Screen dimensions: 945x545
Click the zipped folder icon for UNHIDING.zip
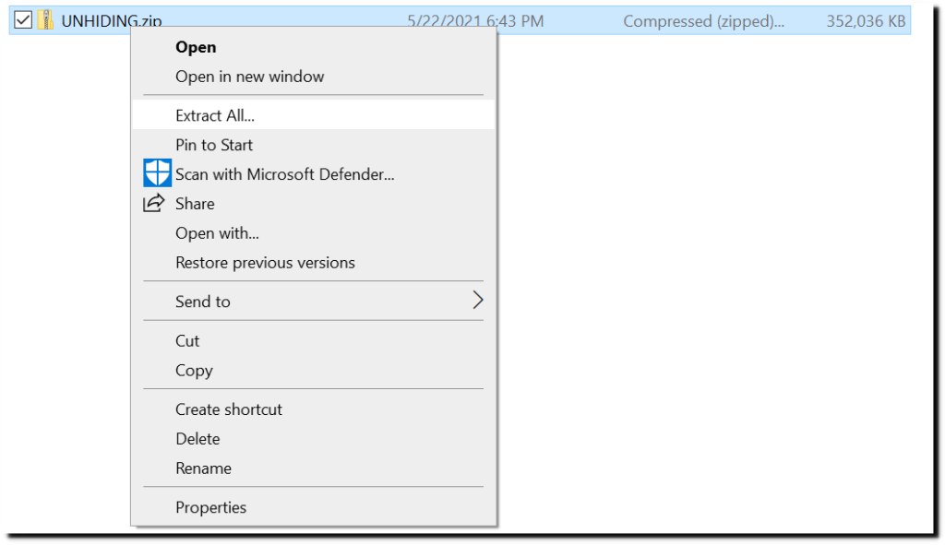pyautogui.click(x=45, y=20)
